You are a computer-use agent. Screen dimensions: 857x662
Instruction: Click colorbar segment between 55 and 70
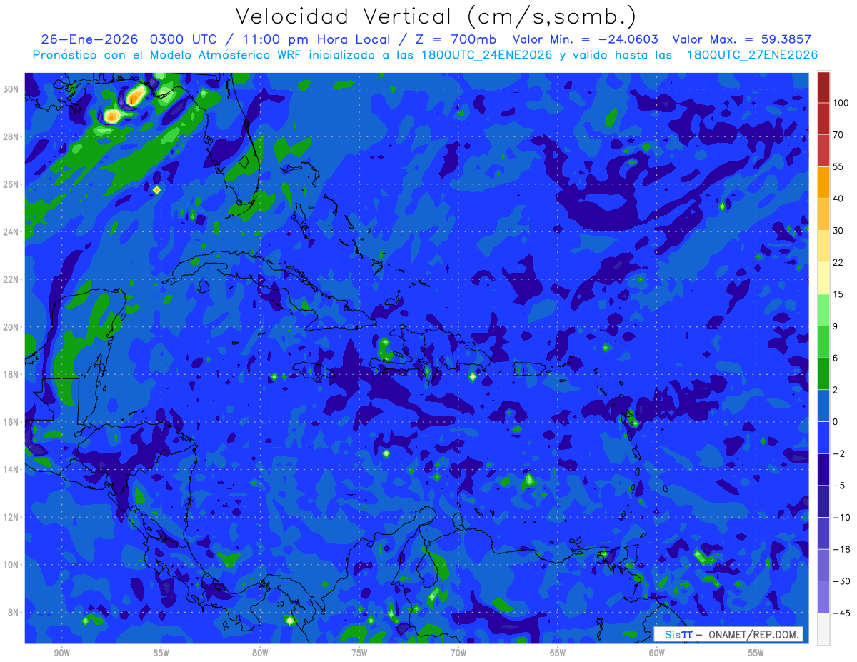point(823,151)
